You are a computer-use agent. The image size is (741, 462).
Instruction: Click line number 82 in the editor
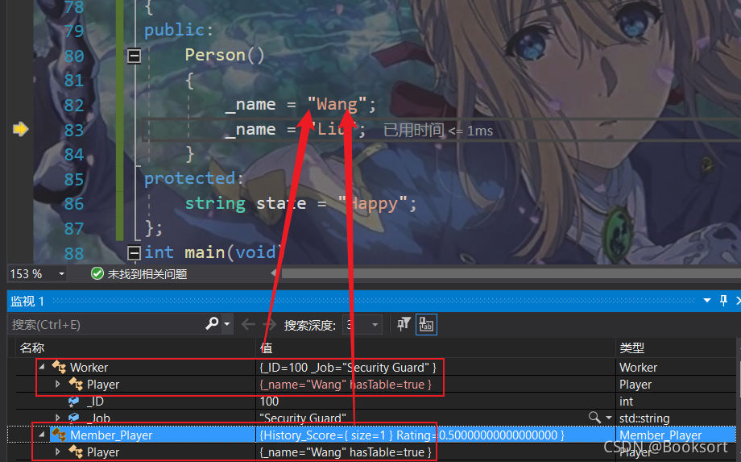(x=74, y=105)
